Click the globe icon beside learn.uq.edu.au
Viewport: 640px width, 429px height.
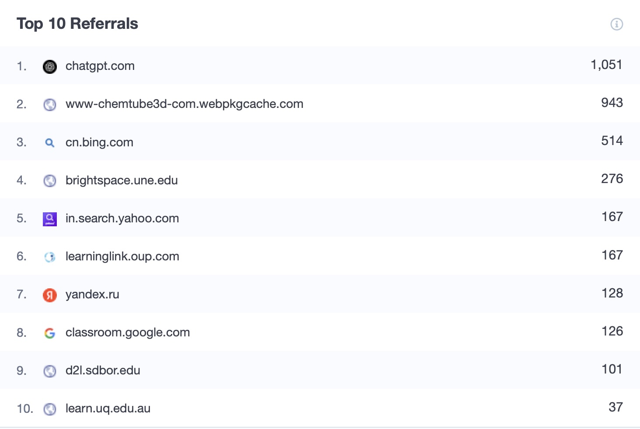pyautogui.click(x=50, y=409)
